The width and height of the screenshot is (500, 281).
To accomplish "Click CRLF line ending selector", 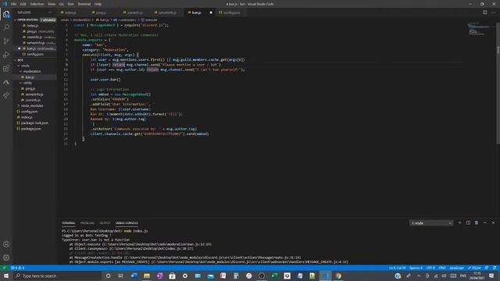I will coord(442,268).
